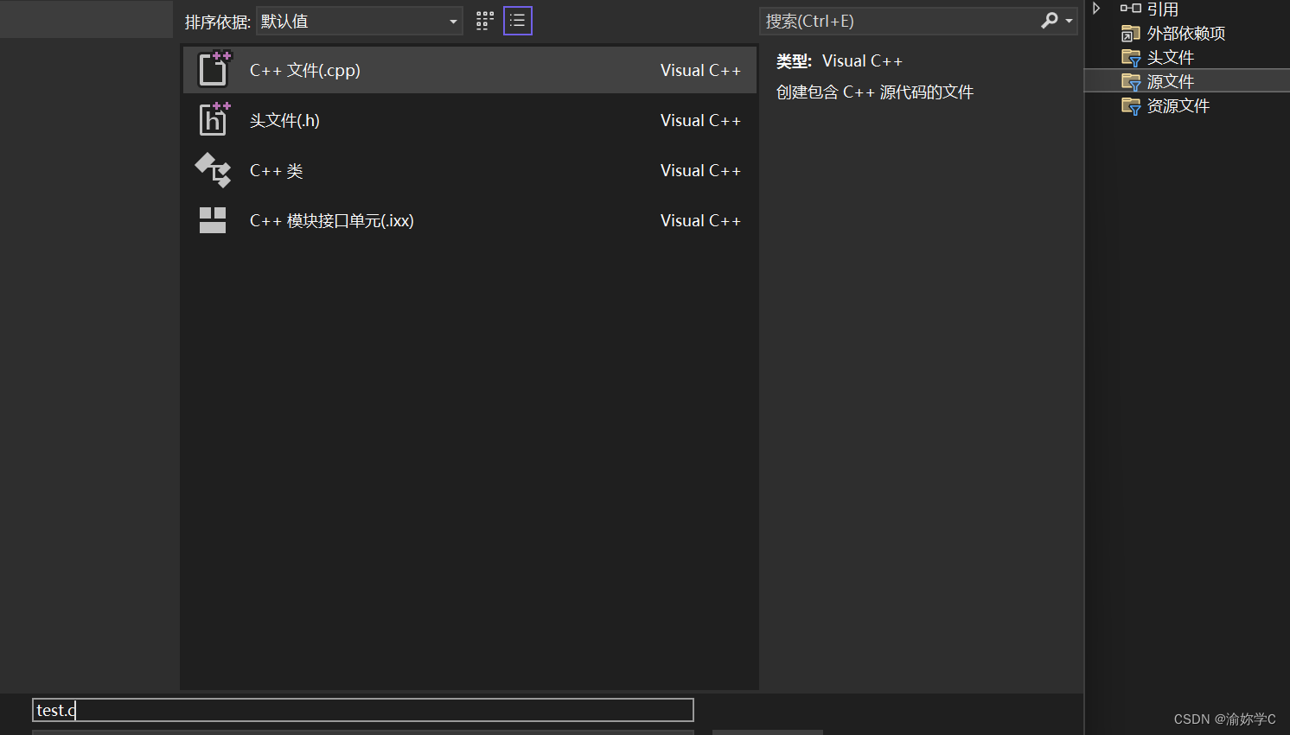Click Visual C++ label in the .ixx row
Viewport: 1290px width, 735px height.
(700, 220)
